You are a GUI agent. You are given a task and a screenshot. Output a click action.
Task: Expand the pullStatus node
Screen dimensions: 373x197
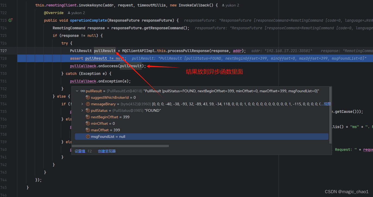pyautogui.click(x=82, y=110)
